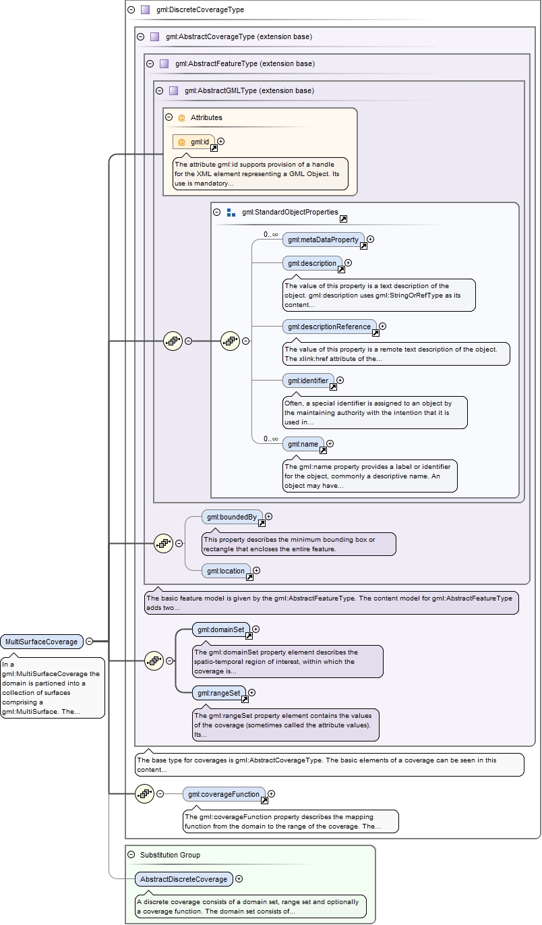Click the gml:description reference arrow icon

click(x=341, y=269)
